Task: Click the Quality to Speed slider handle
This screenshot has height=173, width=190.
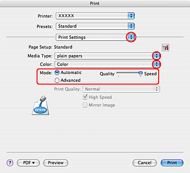Action: pos(141,74)
